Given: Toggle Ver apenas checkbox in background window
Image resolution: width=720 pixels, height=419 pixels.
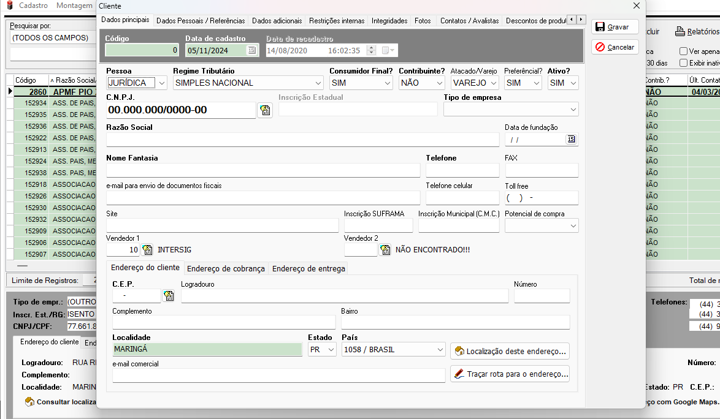Looking at the screenshot, I should (x=683, y=51).
